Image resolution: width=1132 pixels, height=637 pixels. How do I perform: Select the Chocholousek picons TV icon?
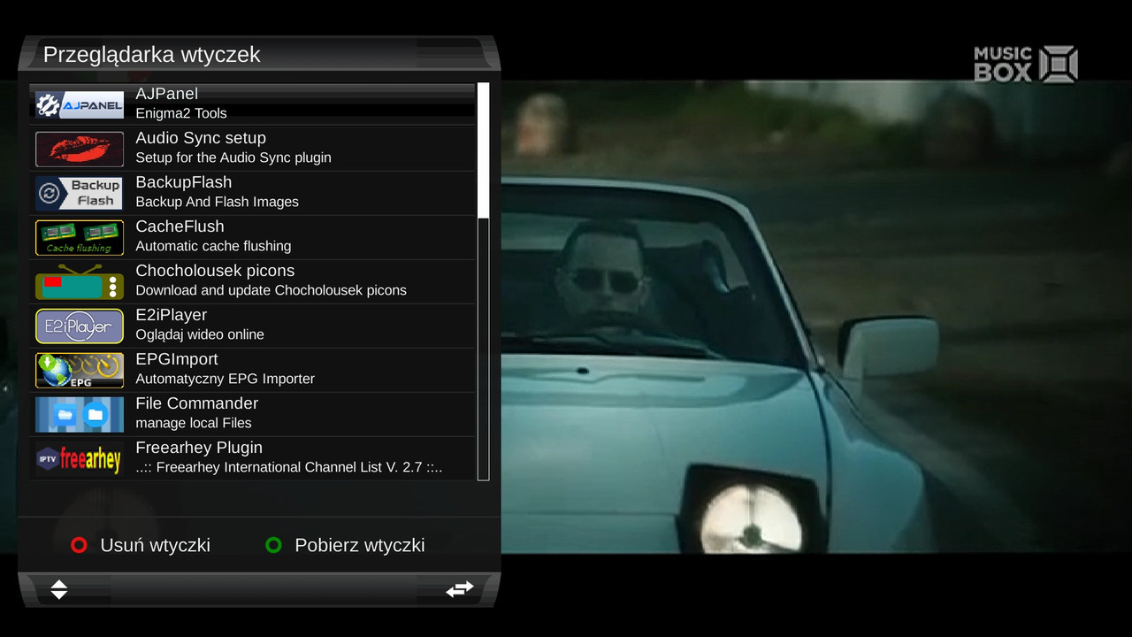[80, 282]
